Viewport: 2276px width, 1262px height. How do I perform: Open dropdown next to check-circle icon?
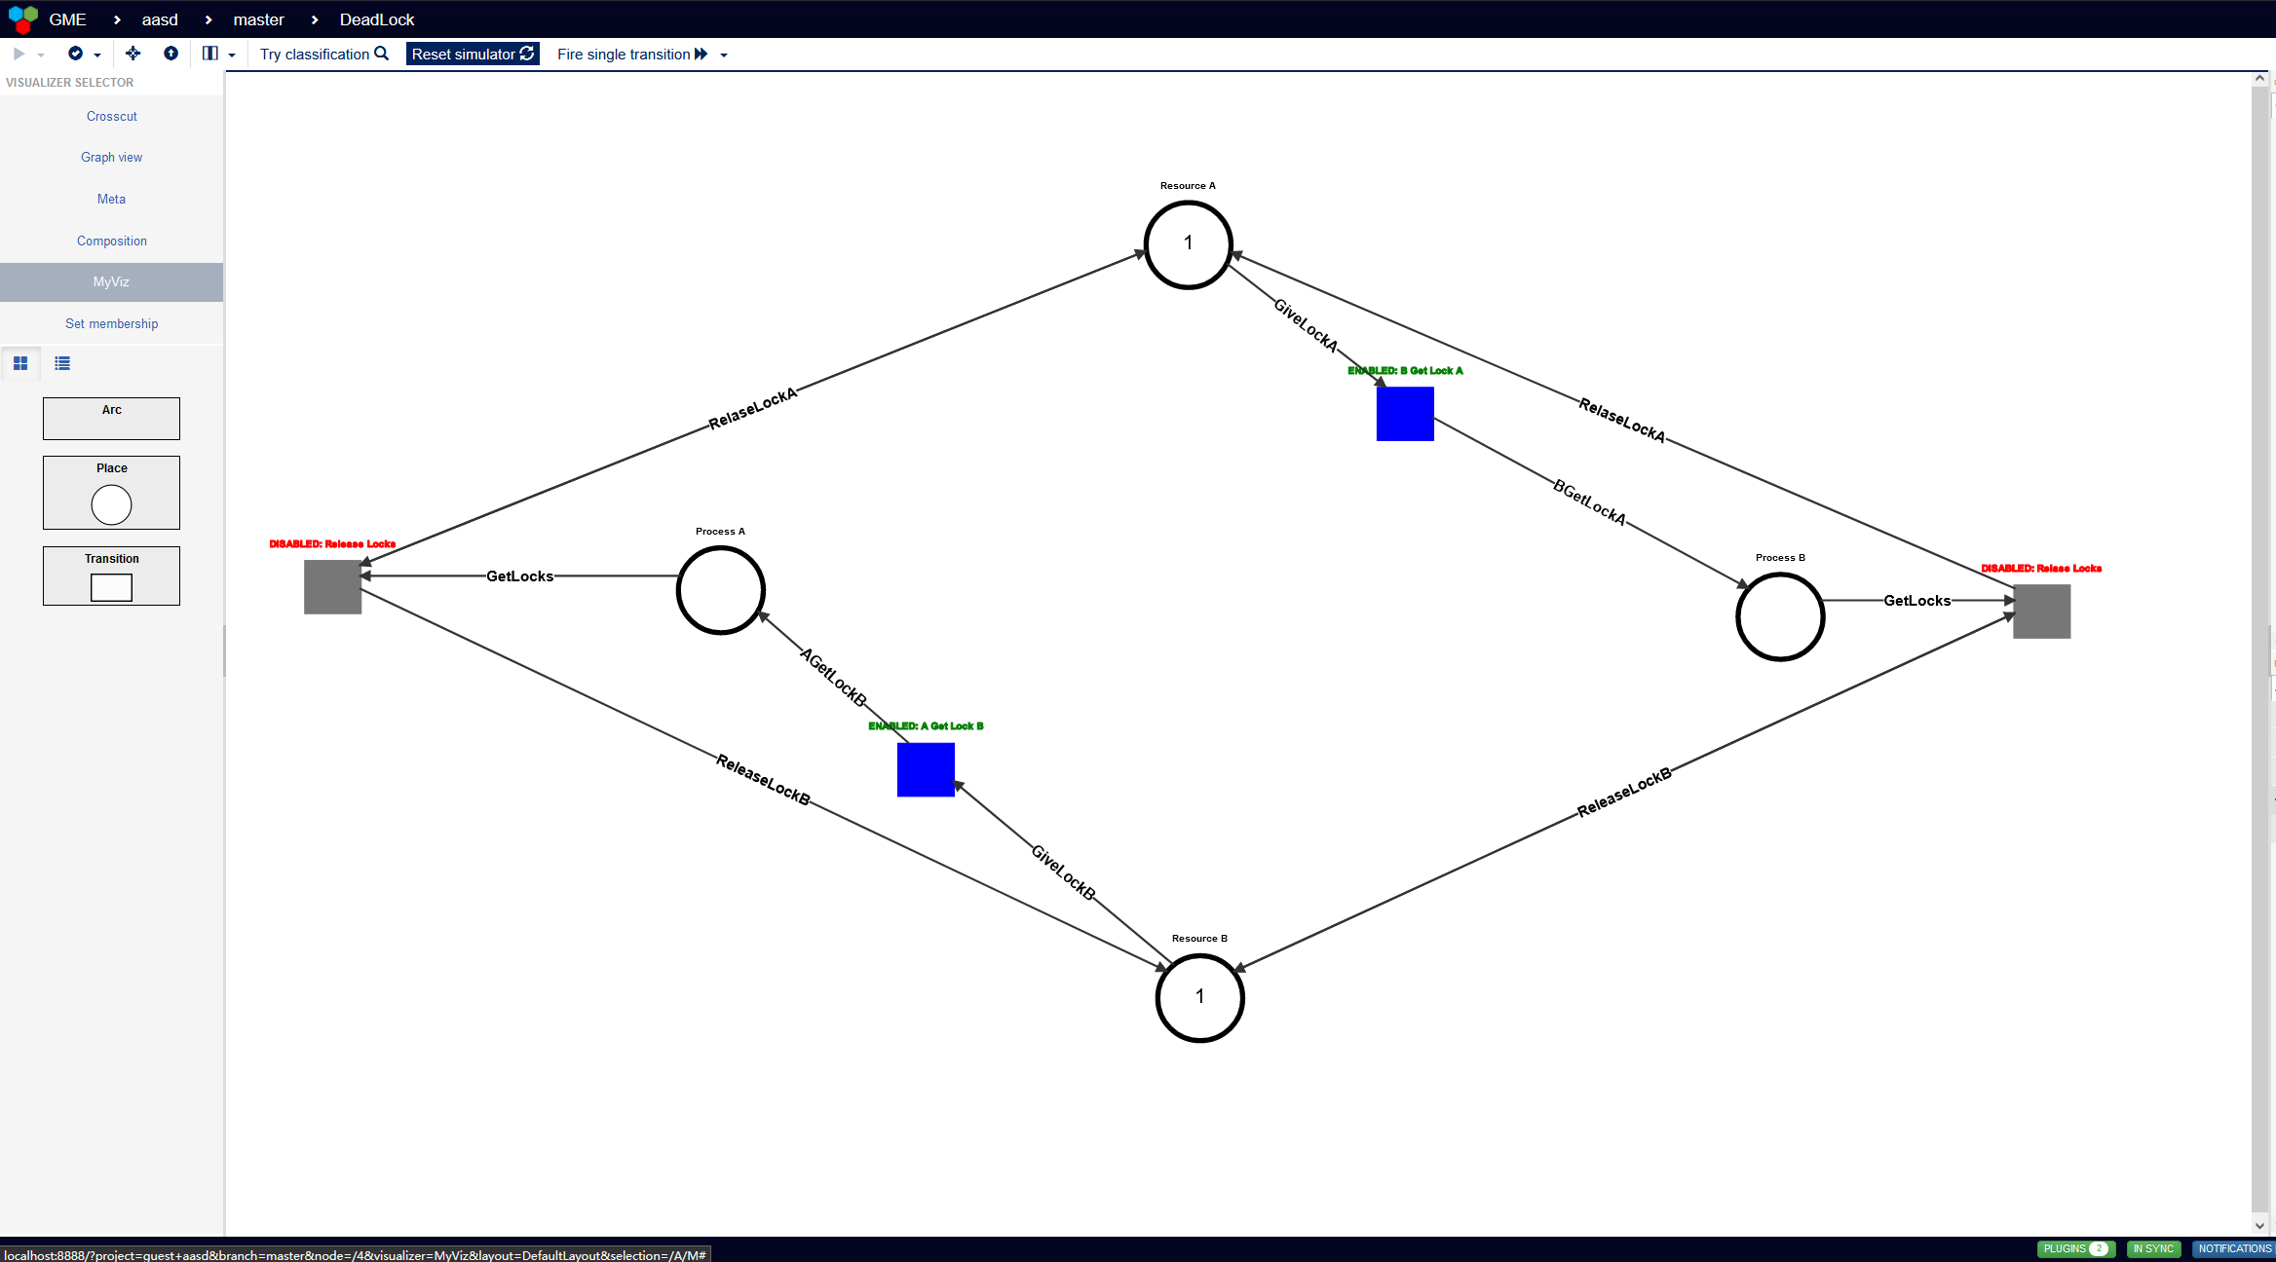96,54
